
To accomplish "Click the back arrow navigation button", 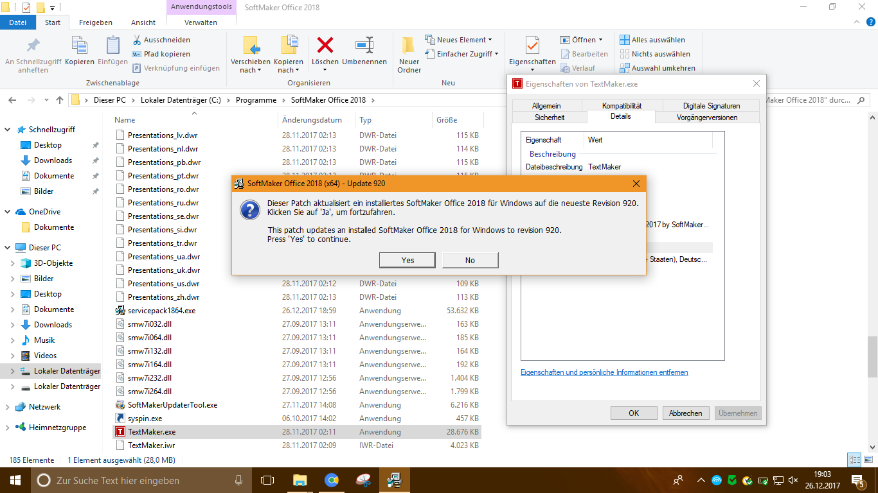I will point(12,100).
